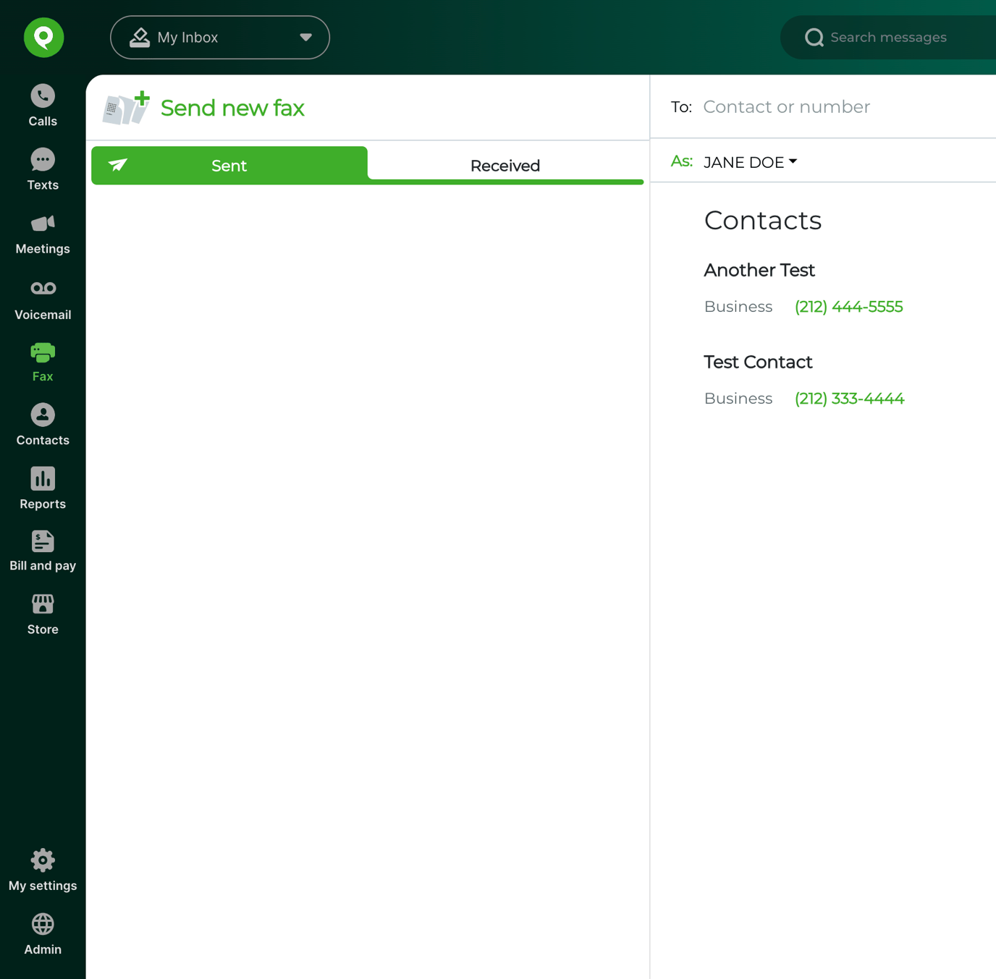Switch to the Received faxes tab
This screenshot has width=996, height=979.
(505, 166)
